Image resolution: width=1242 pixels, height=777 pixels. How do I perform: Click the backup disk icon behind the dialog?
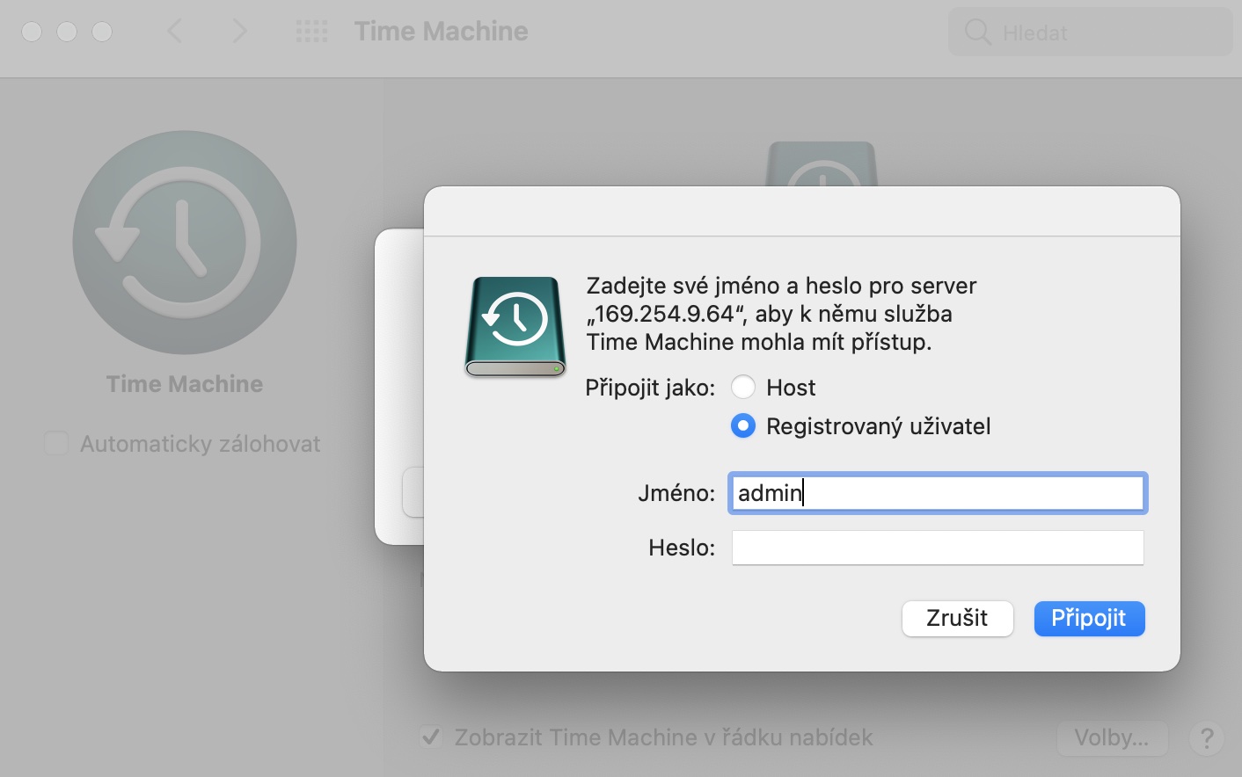(822, 164)
